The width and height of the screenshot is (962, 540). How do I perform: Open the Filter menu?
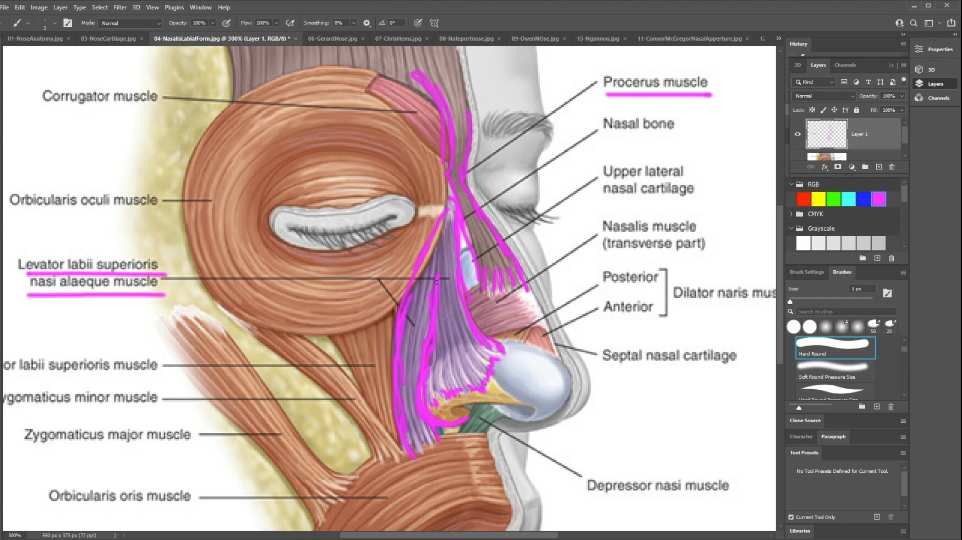120,7
